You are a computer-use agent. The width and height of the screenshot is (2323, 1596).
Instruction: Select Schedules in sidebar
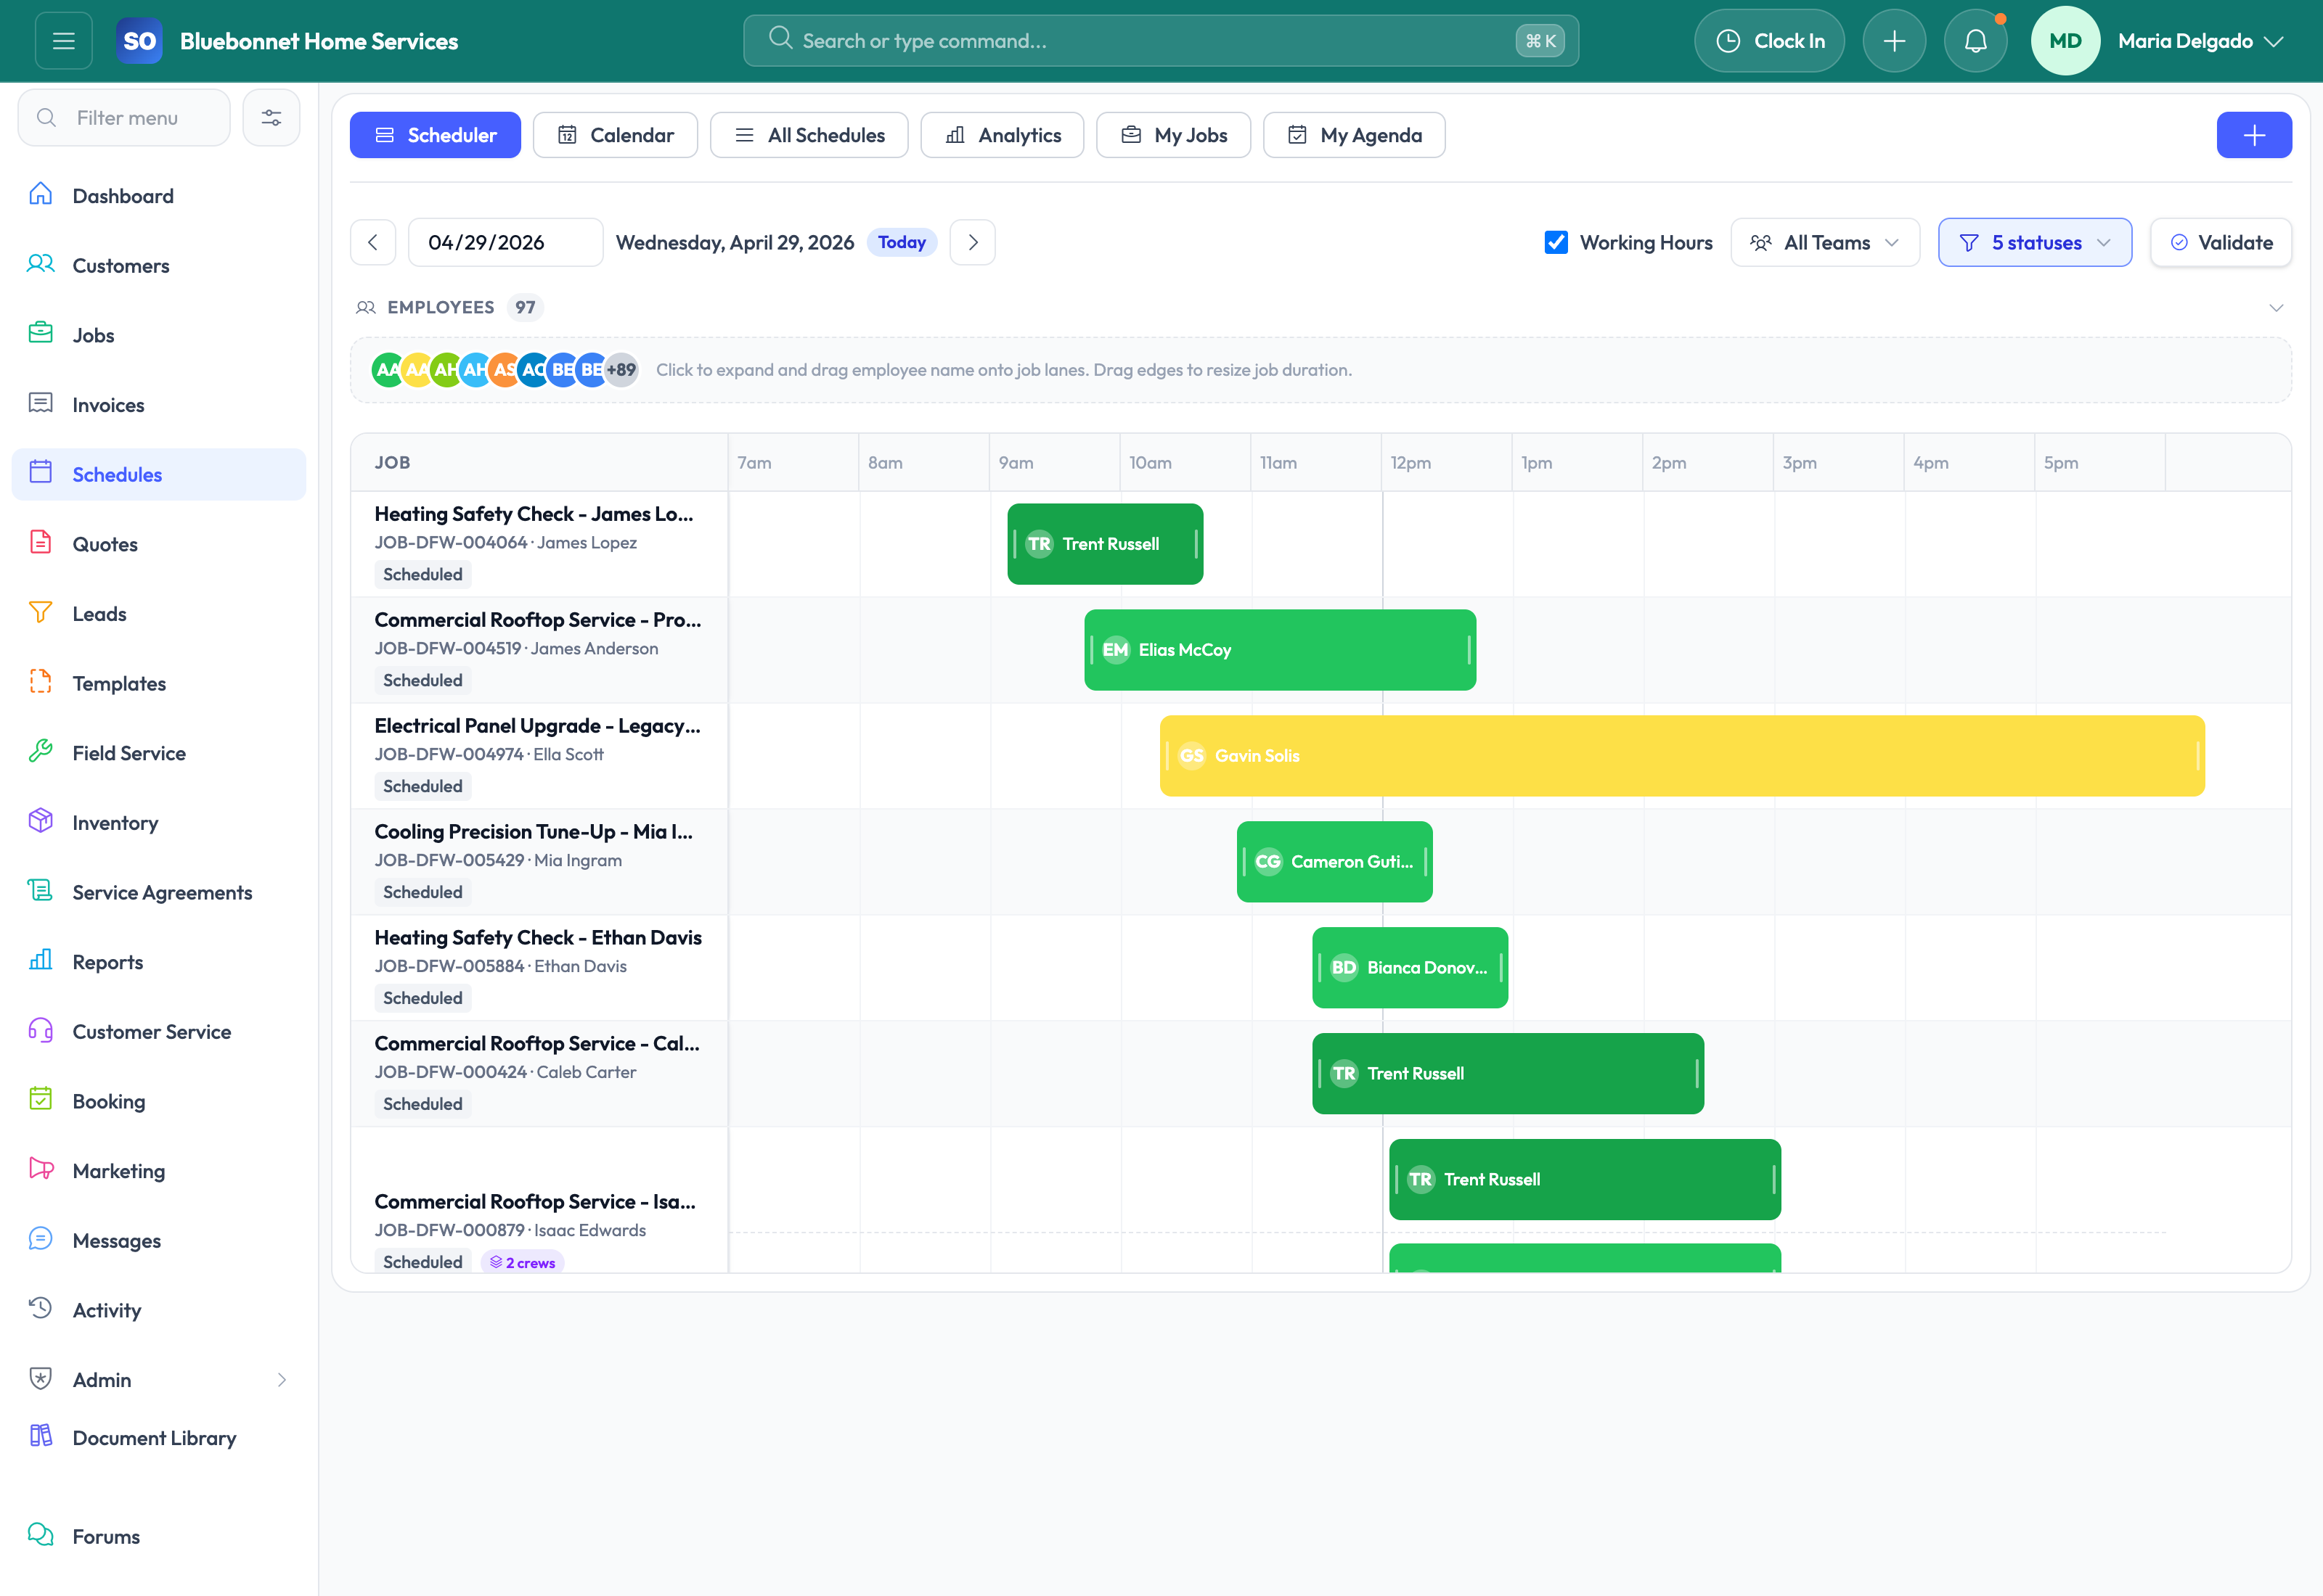coord(159,475)
